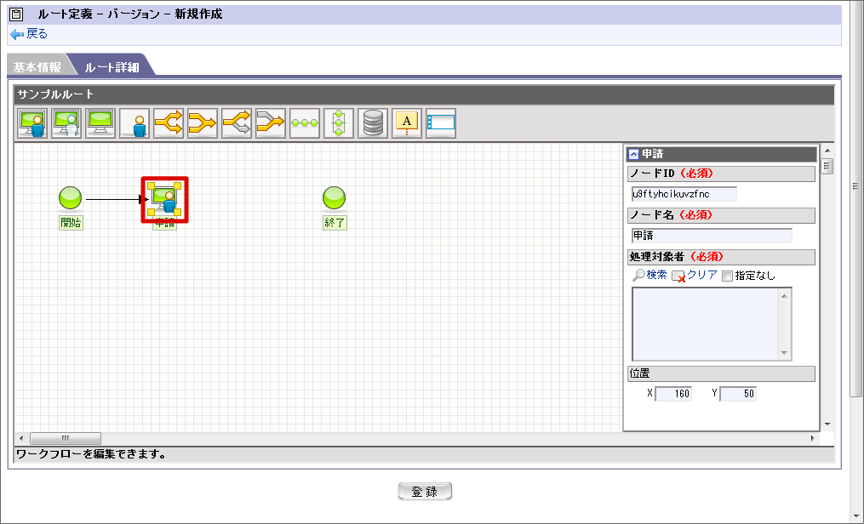Click the canvas scrollbar left arrow
Screen dimensions: 864x524
click(x=21, y=438)
